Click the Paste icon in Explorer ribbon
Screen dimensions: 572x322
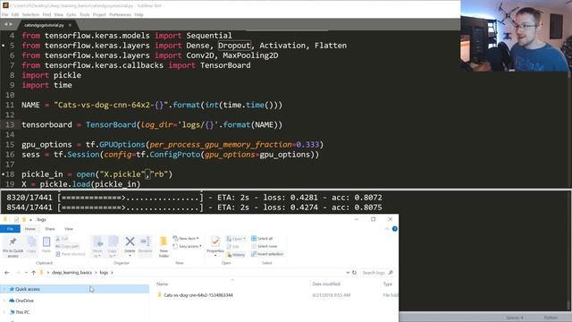46,241
